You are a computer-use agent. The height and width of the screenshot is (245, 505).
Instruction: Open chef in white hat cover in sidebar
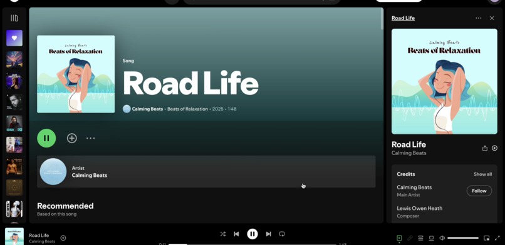coord(14,209)
